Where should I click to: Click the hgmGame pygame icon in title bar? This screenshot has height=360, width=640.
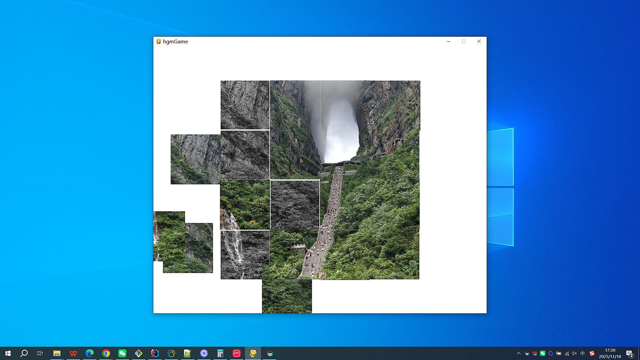(159, 41)
